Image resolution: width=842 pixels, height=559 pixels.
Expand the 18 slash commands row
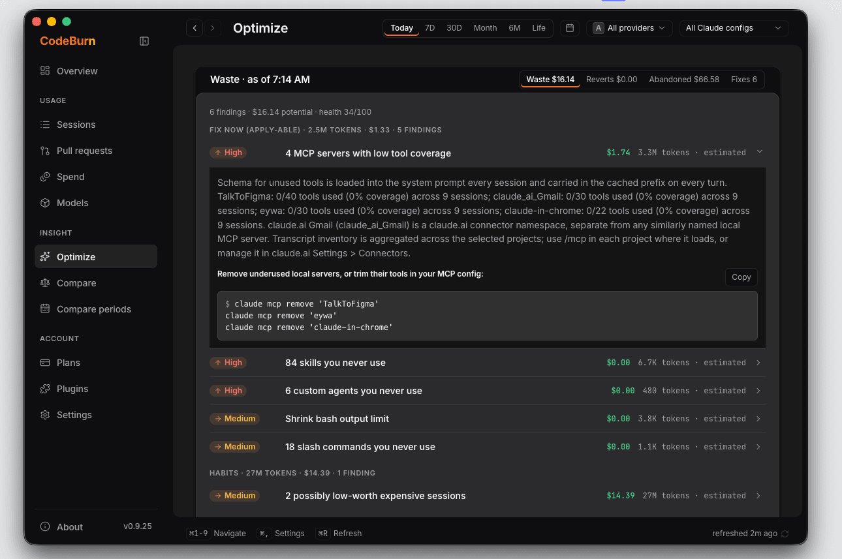tap(487, 447)
